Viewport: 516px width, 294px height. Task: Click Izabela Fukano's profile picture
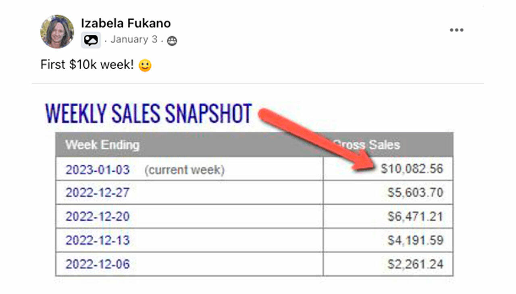tap(57, 31)
